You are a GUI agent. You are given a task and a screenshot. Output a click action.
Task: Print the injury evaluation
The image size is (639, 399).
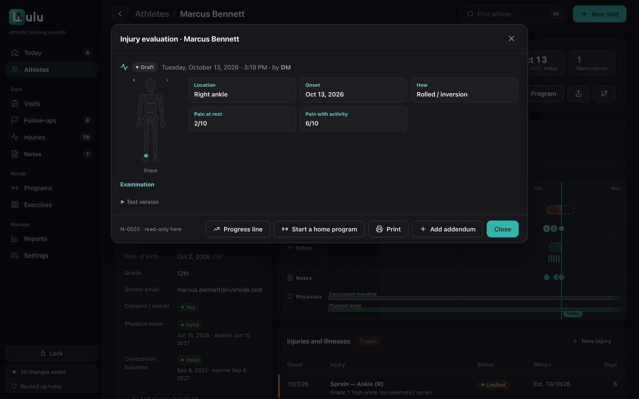click(388, 229)
